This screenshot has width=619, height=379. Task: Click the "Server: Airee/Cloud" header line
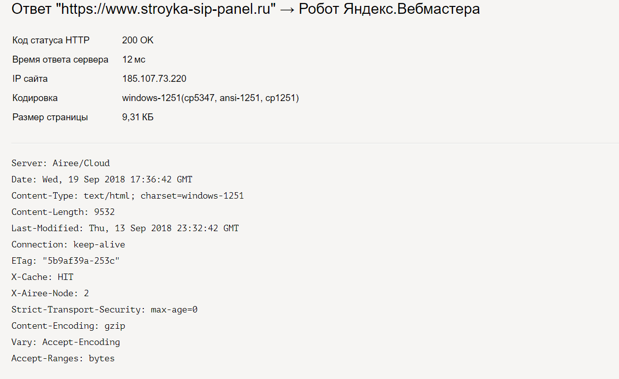(x=61, y=163)
